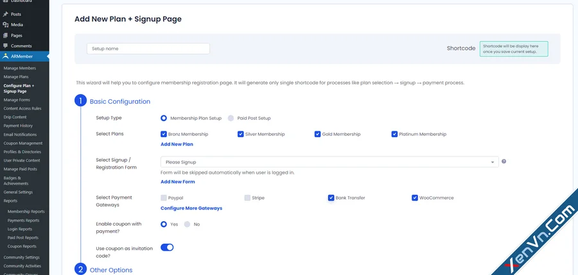View Paid Post Reports

pos(23,238)
